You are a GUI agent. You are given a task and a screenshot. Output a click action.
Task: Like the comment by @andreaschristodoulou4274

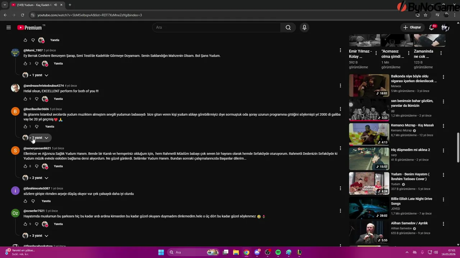point(25,99)
